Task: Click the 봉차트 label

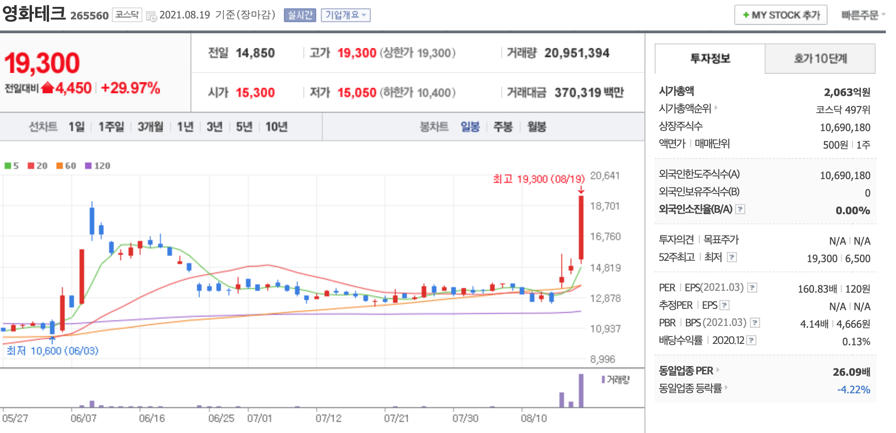Action: 434,126
